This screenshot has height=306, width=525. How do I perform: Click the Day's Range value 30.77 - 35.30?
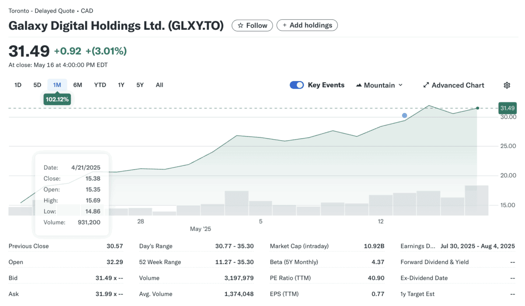234,246
